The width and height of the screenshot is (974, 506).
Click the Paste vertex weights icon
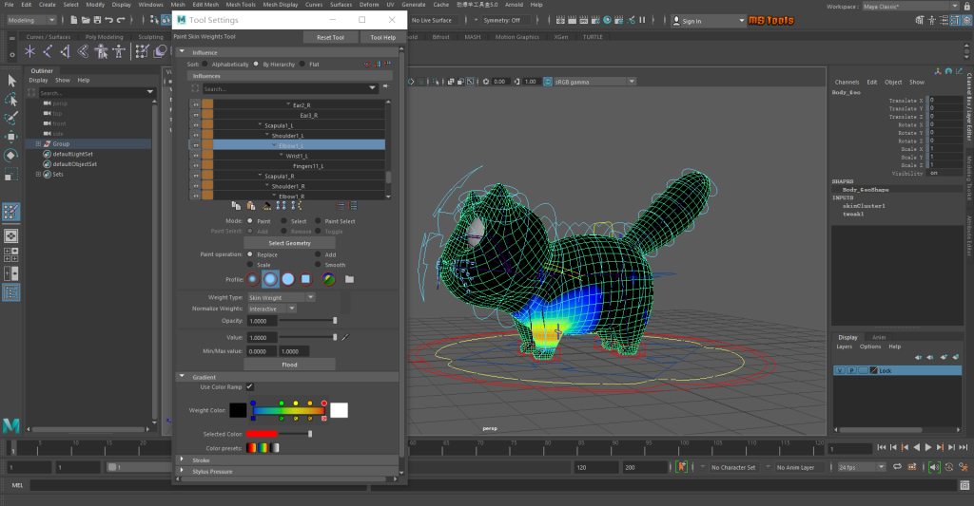(x=251, y=205)
